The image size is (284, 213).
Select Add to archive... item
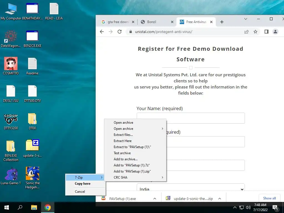(x=135, y=159)
